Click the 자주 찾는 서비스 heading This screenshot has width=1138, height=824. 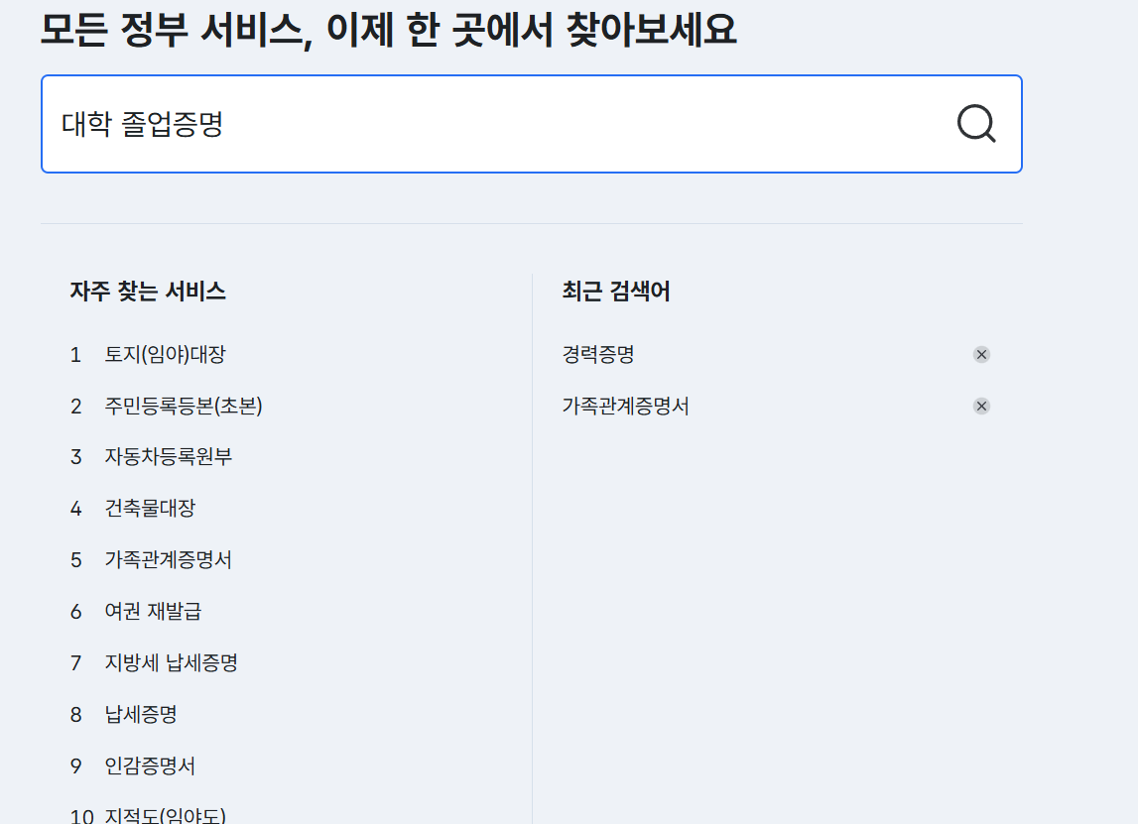pos(148,292)
